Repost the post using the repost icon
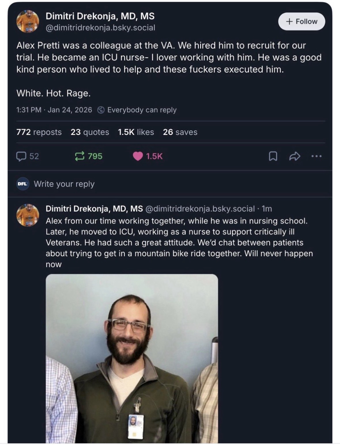 click(78, 156)
